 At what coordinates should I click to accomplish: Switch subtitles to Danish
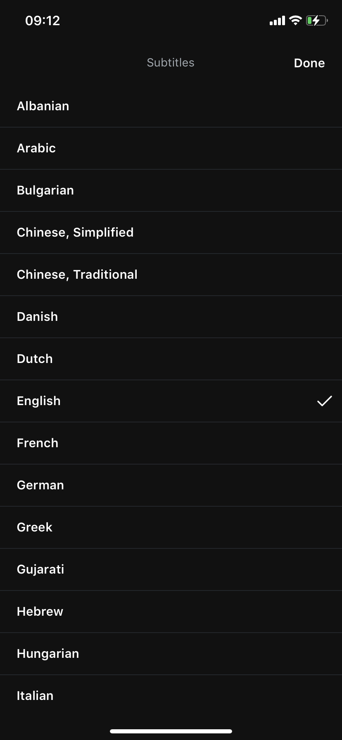click(171, 317)
